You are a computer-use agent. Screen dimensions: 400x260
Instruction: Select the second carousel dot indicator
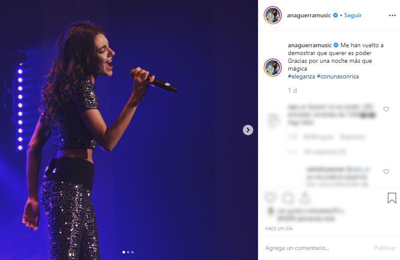[128, 252]
